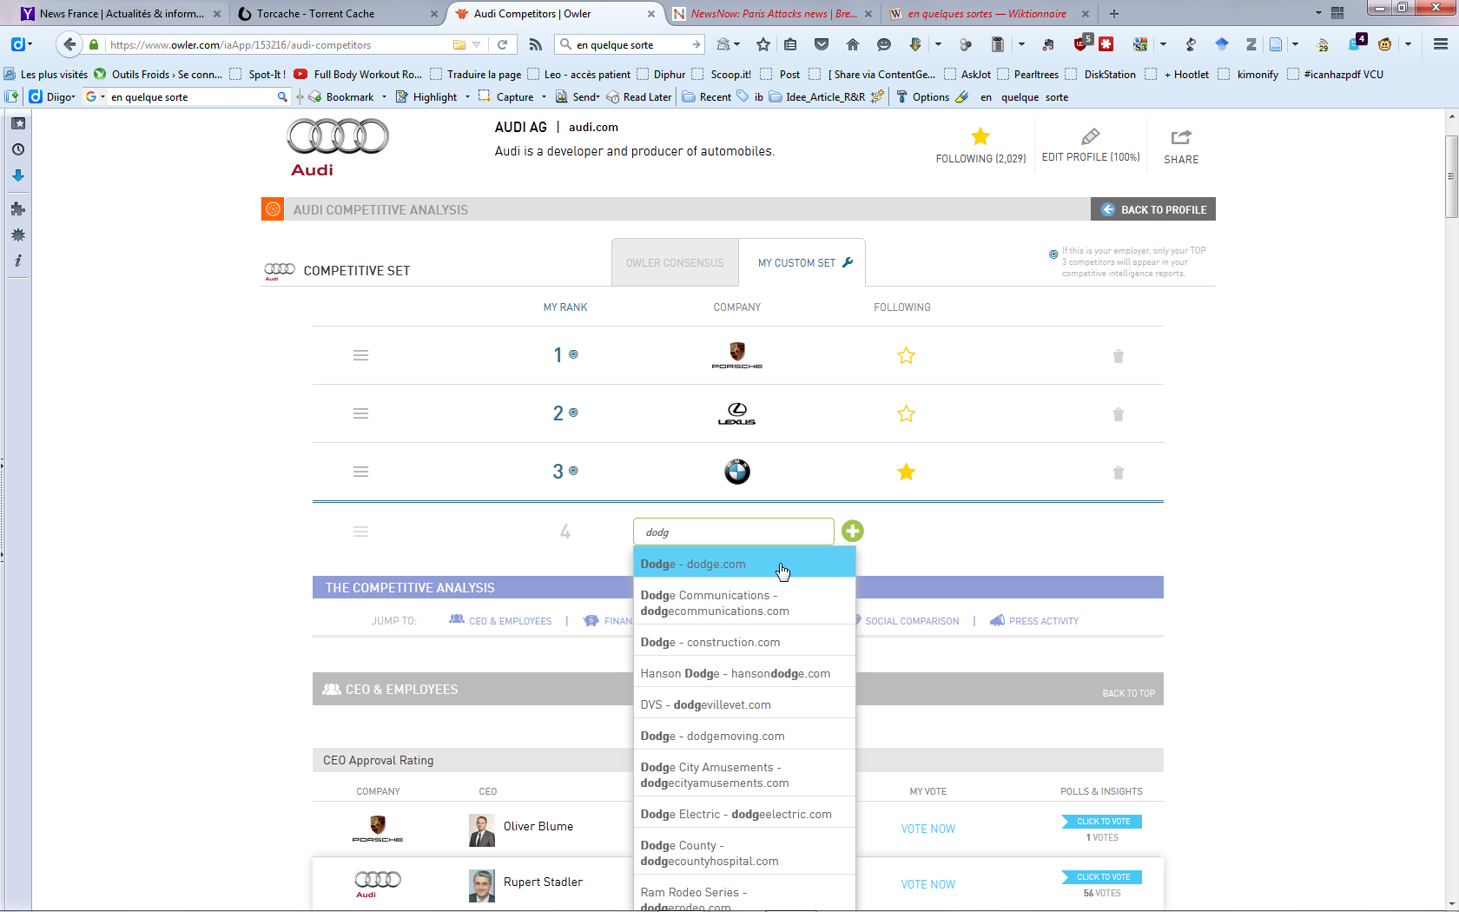Open the sidebar downloads arrow
Viewport: 1459px width, 912px height.
[x=18, y=175]
